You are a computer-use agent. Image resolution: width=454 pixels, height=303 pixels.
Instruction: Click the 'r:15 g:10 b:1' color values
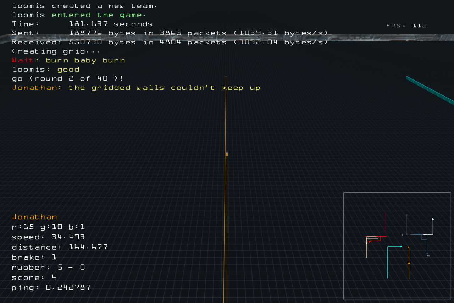49,227
